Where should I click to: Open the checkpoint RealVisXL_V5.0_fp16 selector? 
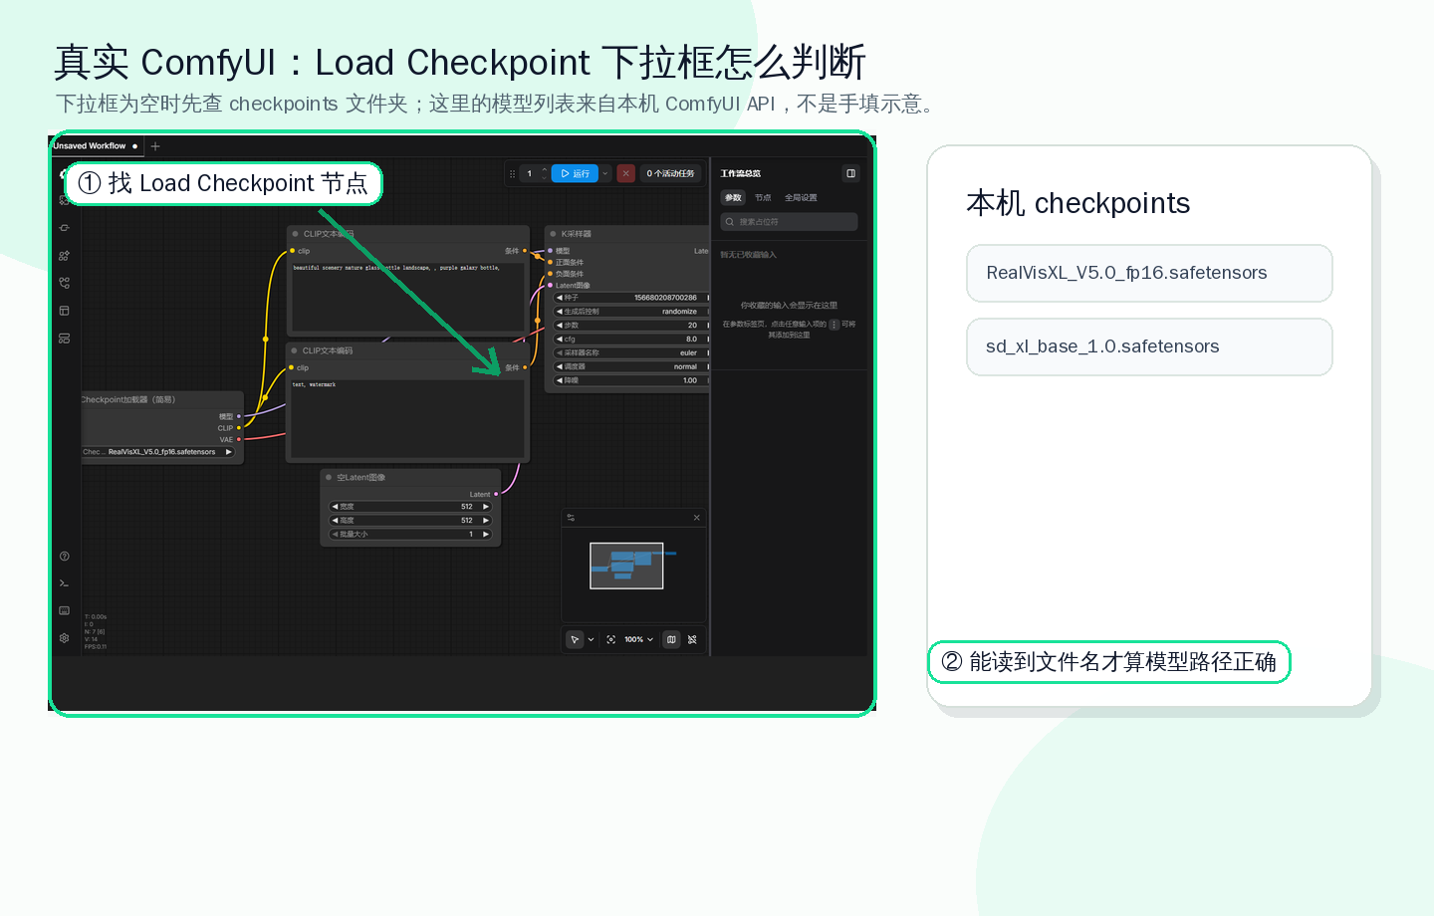click(x=158, y=452)
